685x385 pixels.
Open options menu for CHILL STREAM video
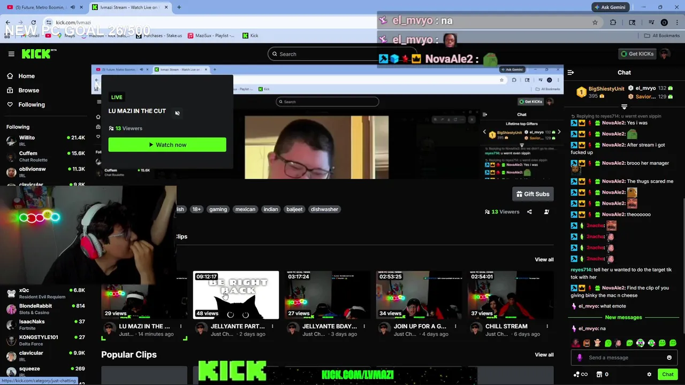tap(547, 326)
